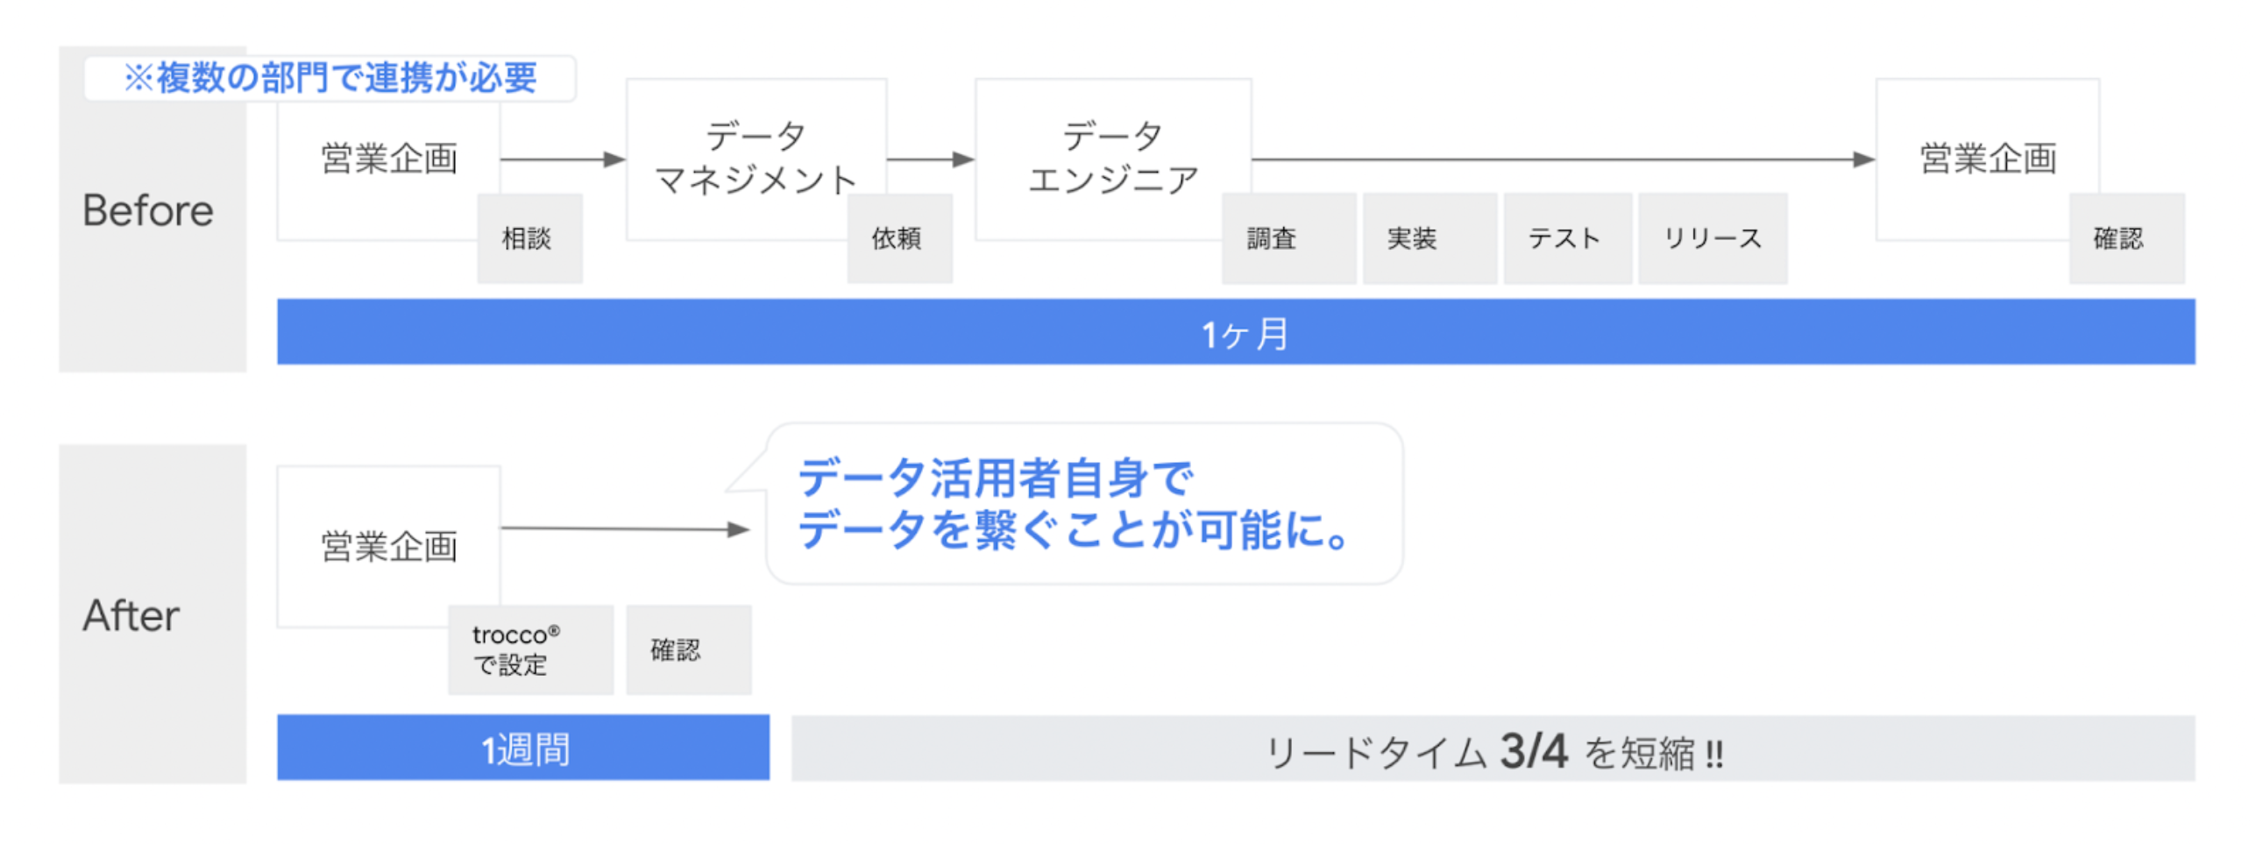Select the テスト step tag

(x=1567, y=238)
